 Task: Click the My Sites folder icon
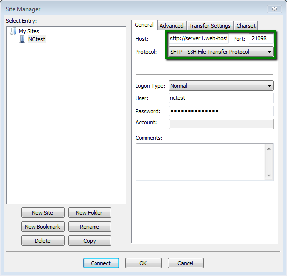tap(13, 31)
